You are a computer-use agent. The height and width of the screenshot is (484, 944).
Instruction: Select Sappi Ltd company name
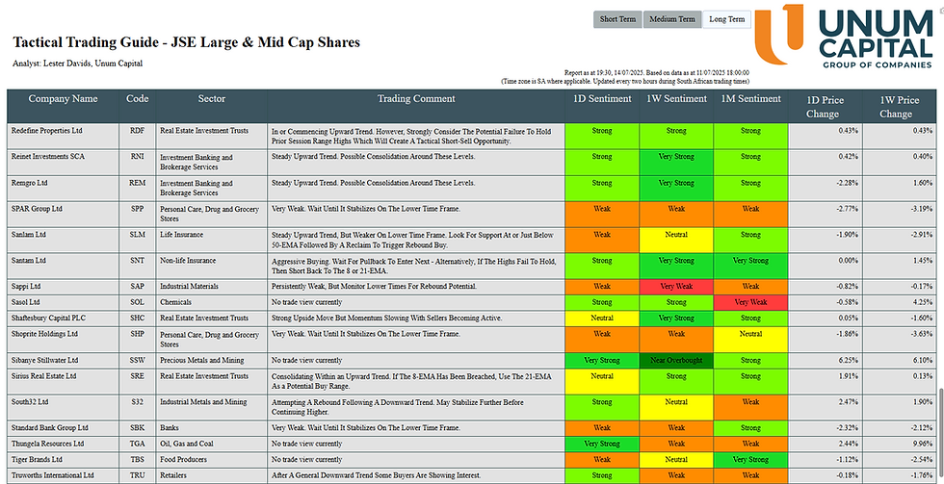pyautogui.click(x=26, y=286)
